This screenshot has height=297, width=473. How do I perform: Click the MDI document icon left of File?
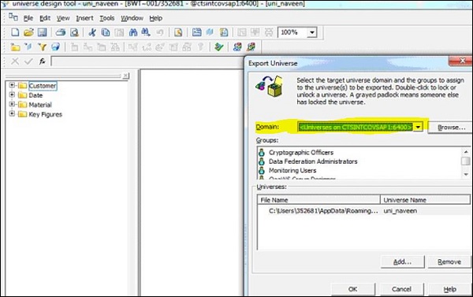13,17
